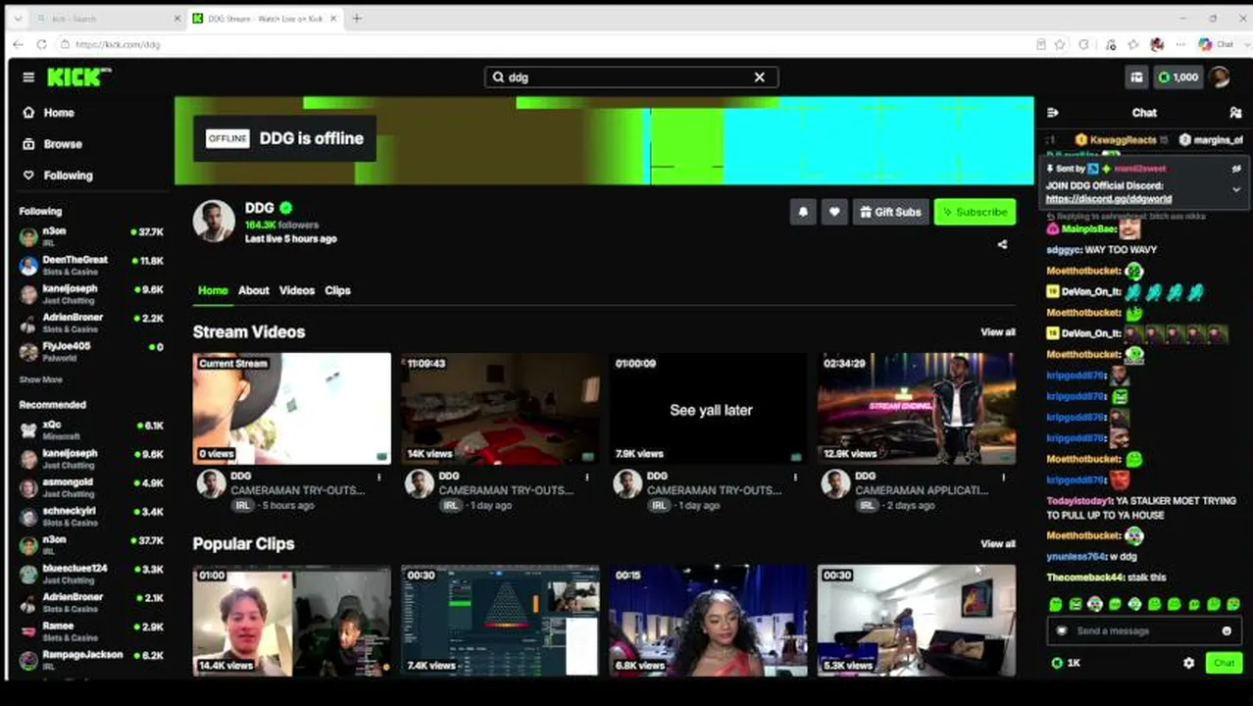Screen dimensions: 1253x706
Task: Open the 1,000 KICKs balance
Action: pyautogui.click(x=1178, y=77)
